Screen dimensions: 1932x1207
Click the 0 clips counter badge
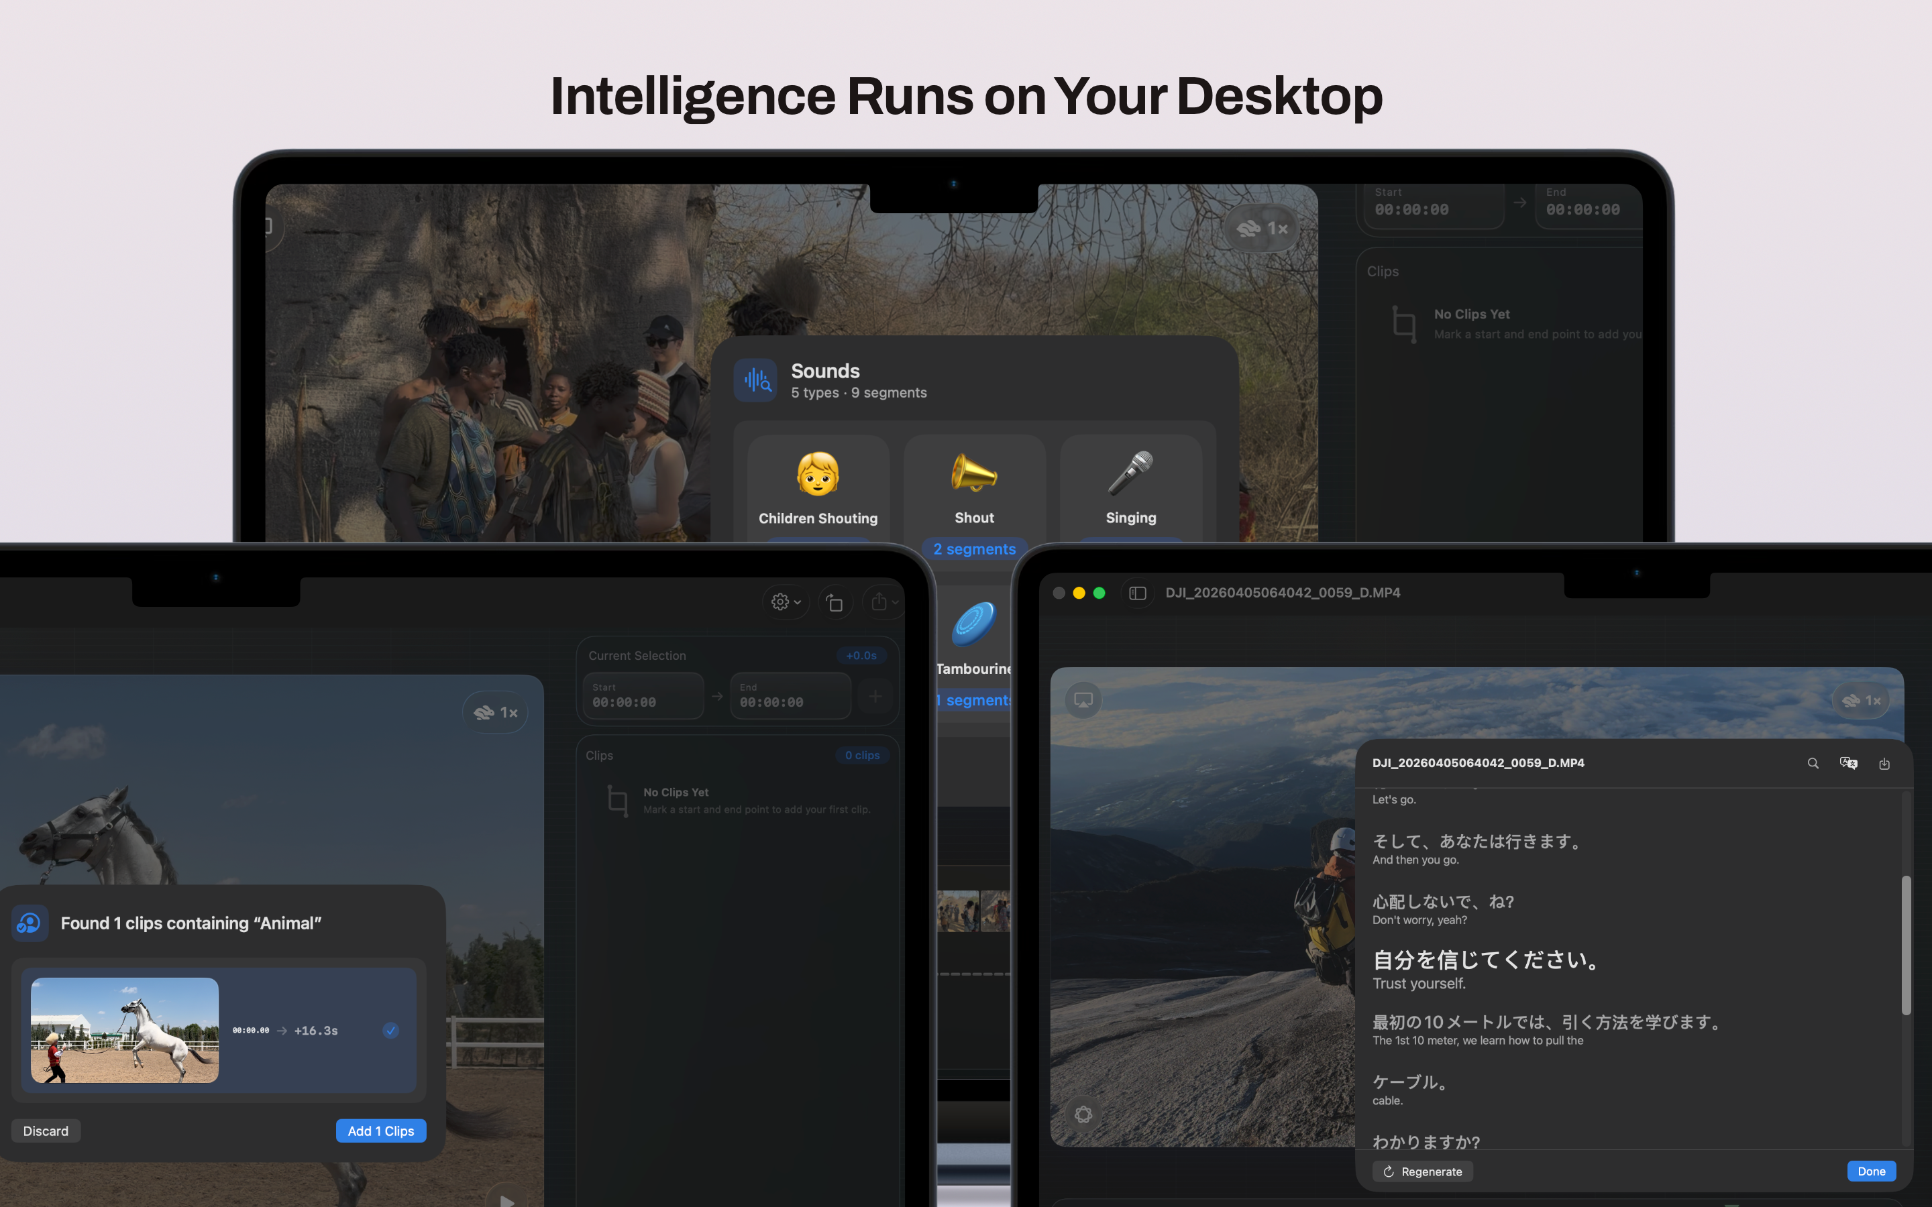pos(862,755)
